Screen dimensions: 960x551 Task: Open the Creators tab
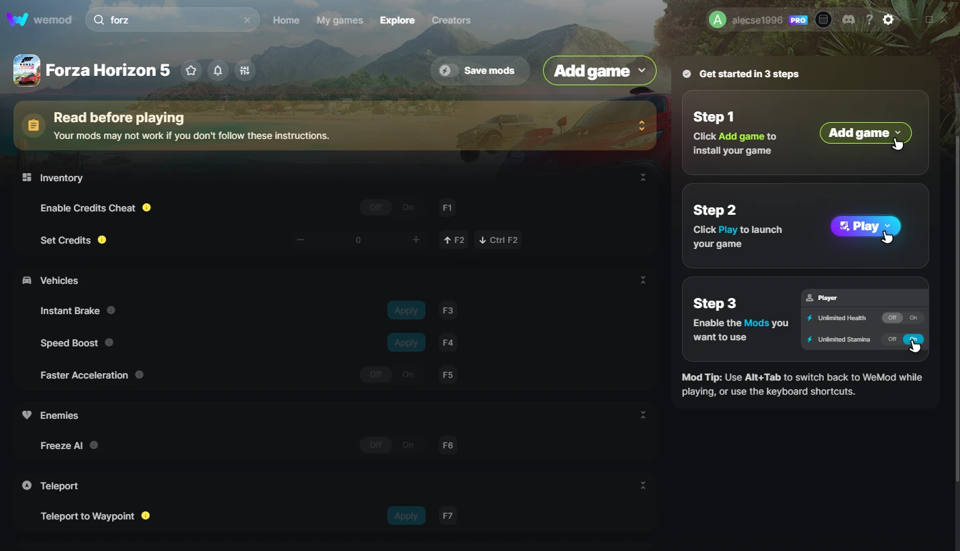click(450, 20)
